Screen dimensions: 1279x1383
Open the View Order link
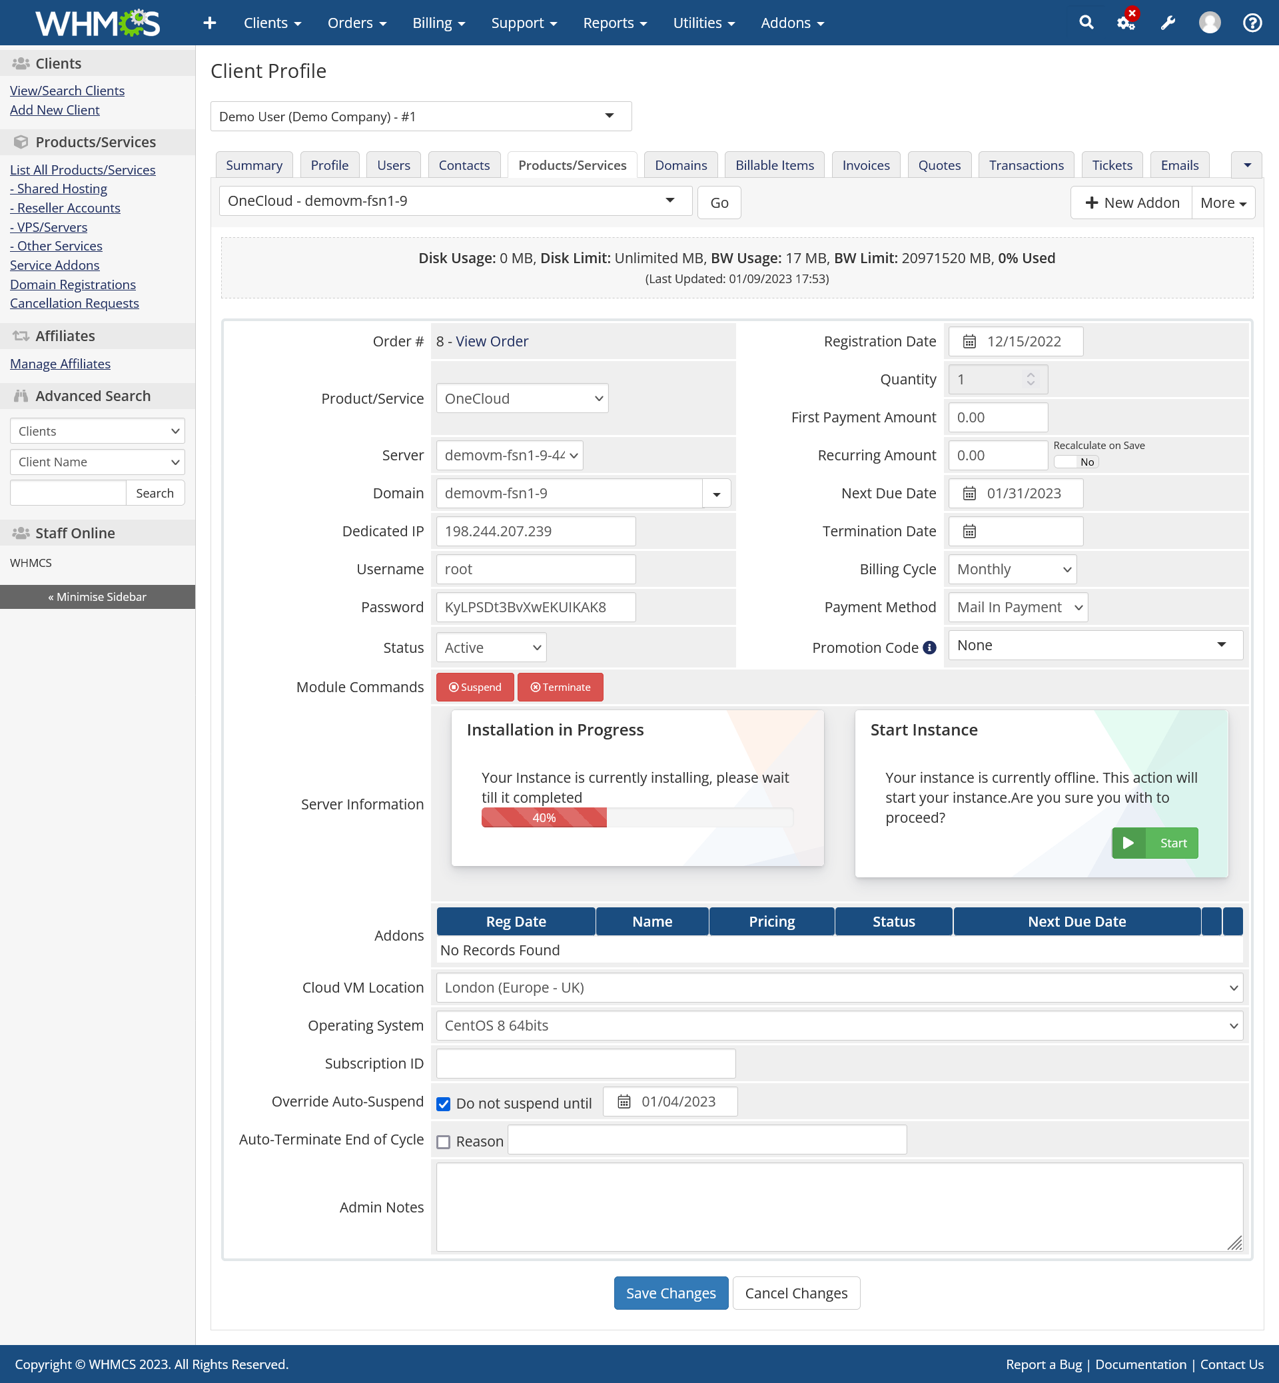pyautogui.click(x=492, y=341)
